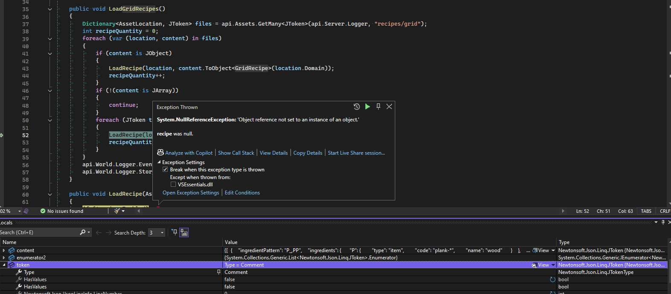Toggle the highlighted view button in Locals toolbar
This screenshot has height=294, width=671.
(x=184, y=232)
